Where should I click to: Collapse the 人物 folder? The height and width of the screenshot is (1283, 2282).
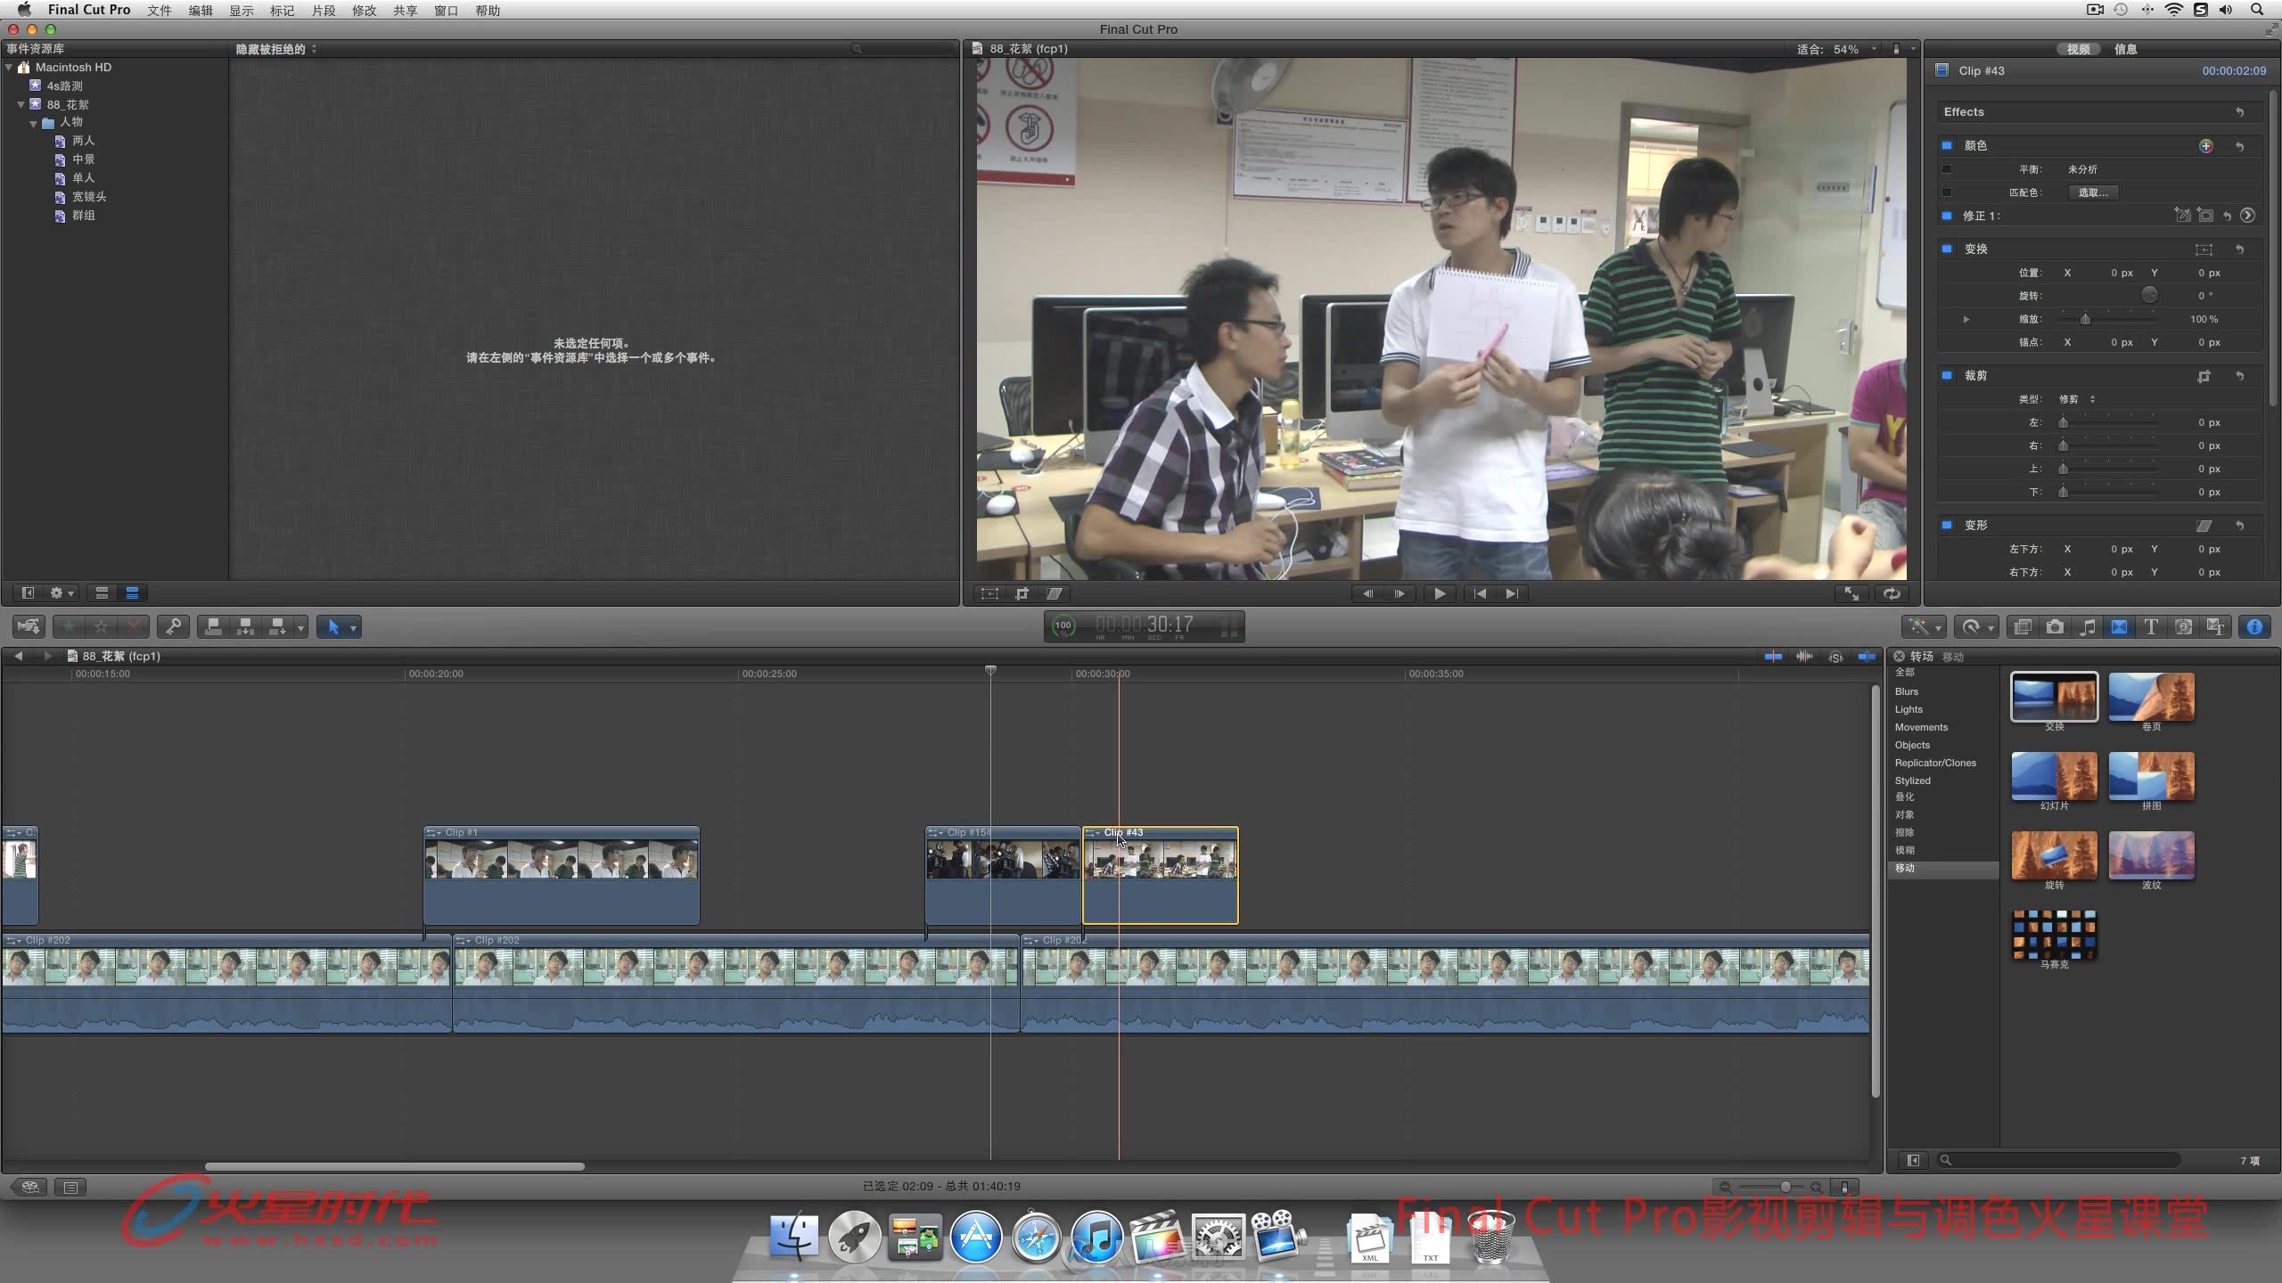pyautogui.click(x=34, y=123)
